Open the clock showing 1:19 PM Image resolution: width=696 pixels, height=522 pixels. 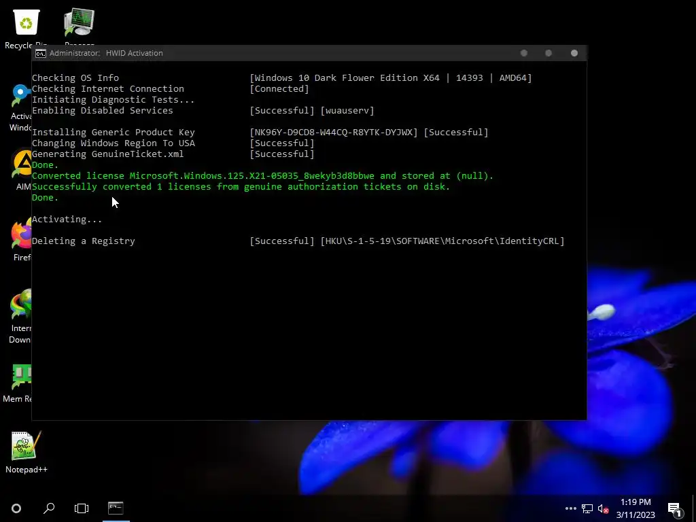pos(636,508)
